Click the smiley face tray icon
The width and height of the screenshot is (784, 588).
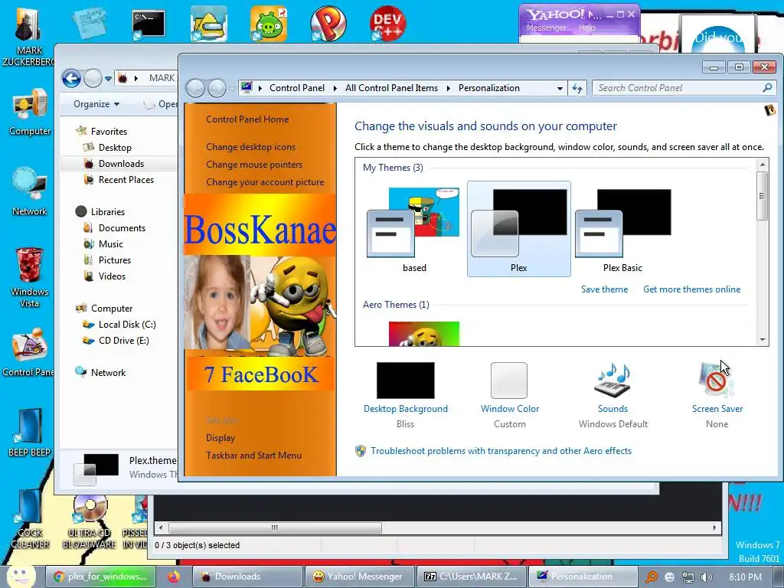coord(669,577)
